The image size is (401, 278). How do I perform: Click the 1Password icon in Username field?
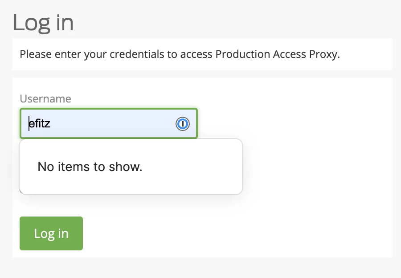coord(182,124)
